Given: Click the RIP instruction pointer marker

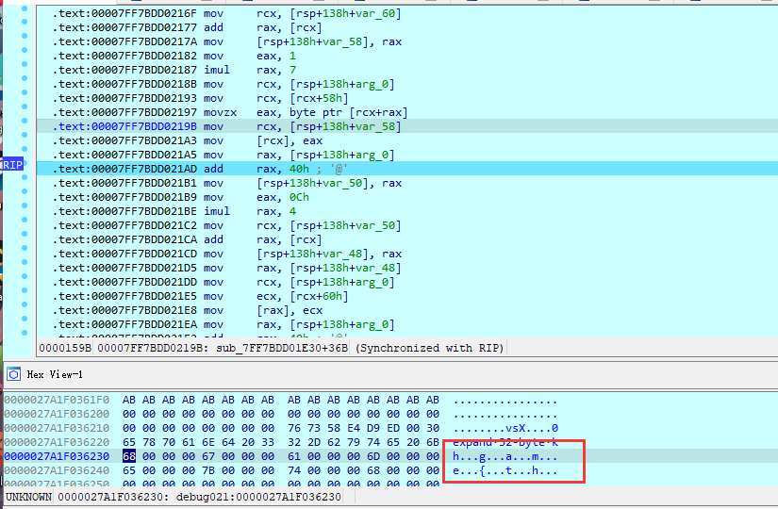Looking at the screenshot, I should click(12, 164).
